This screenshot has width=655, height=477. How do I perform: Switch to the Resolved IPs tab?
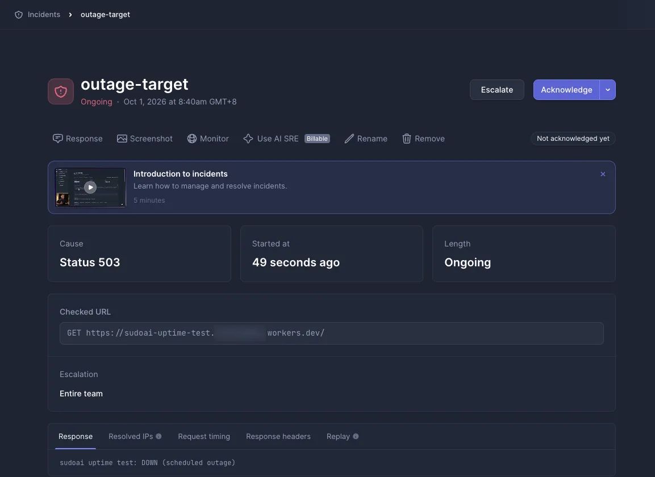point(131,437)
